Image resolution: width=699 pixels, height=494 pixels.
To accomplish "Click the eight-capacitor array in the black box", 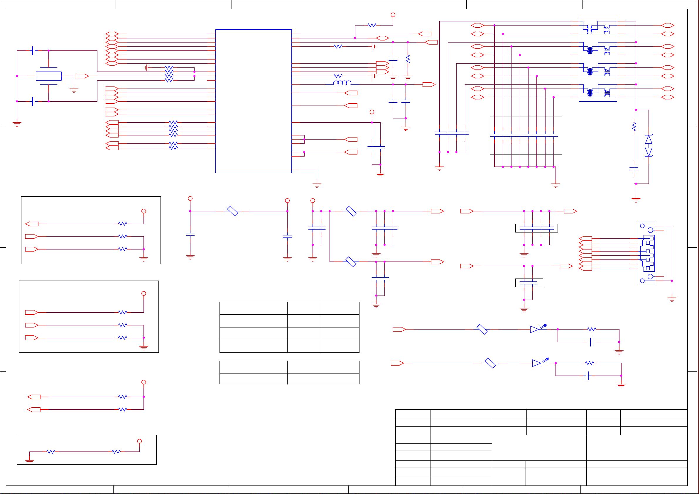I will click(x=526, y=135).
